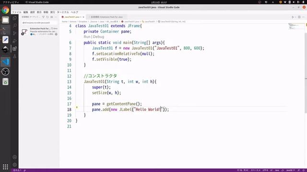This screenshot has width=307, height=172.
Task: Open OBS Studio from the dock
Action: point(5,72)
